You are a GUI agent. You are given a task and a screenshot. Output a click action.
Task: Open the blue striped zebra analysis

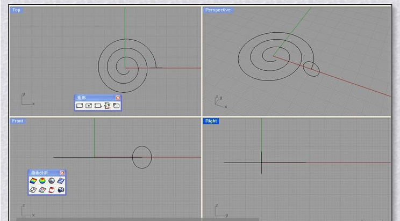[x=61, y=181]
